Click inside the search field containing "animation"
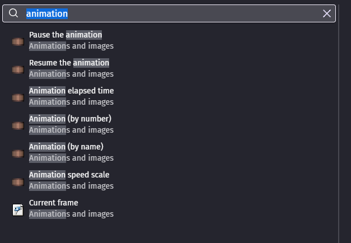The height and width of the screenshot is (243, 351). click(168, 13)
